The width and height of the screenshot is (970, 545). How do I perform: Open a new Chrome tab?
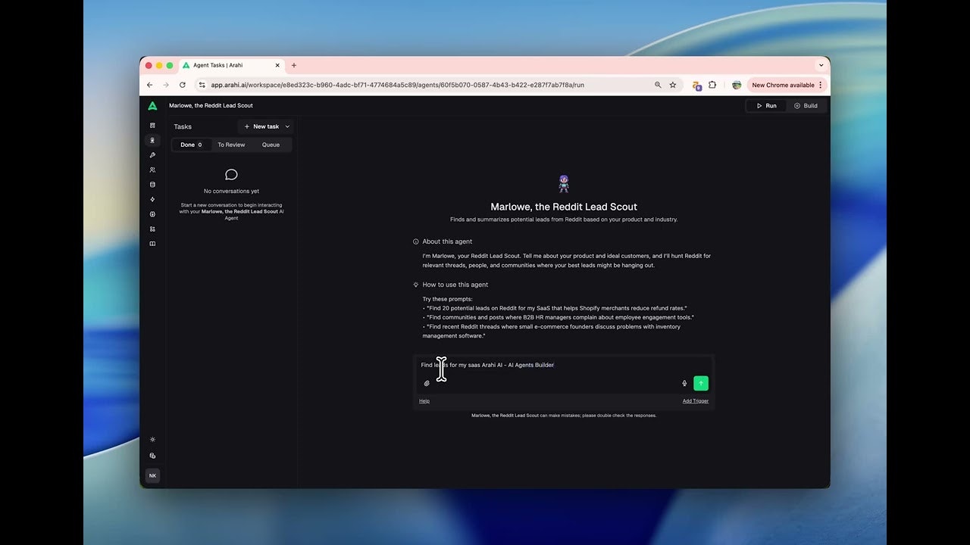pos(294,65)
